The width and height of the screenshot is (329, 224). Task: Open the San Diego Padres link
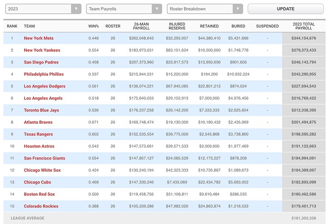[41, 62]
